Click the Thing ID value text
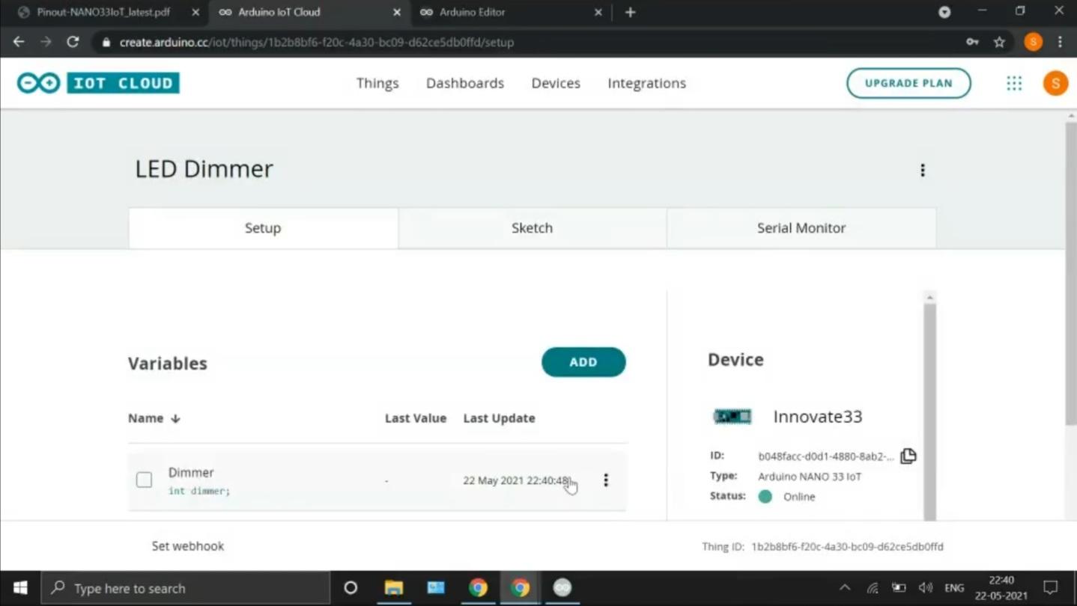The image size is (1077, 606). [847, 547]
